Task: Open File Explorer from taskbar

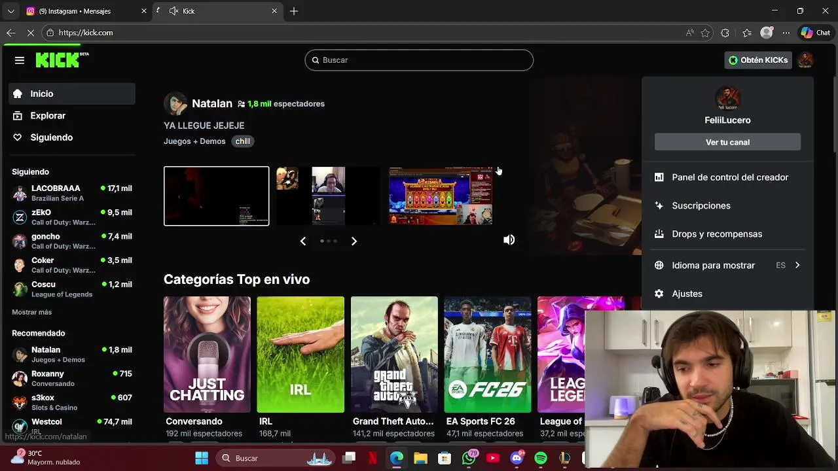Action: point(420,458)
